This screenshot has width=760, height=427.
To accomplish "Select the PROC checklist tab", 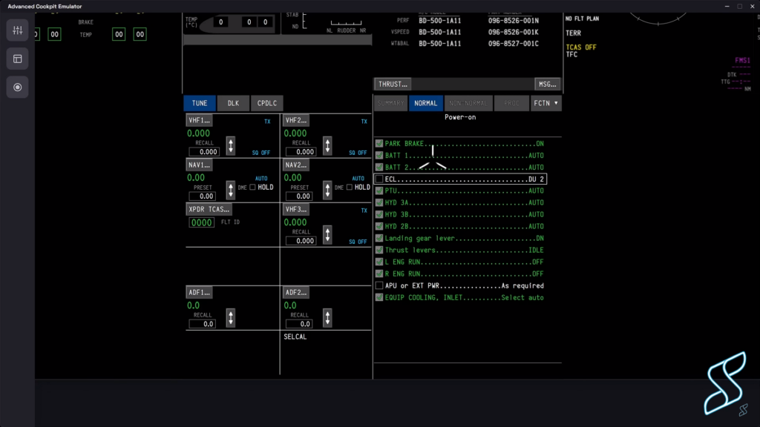I will (x=511, y=103).
